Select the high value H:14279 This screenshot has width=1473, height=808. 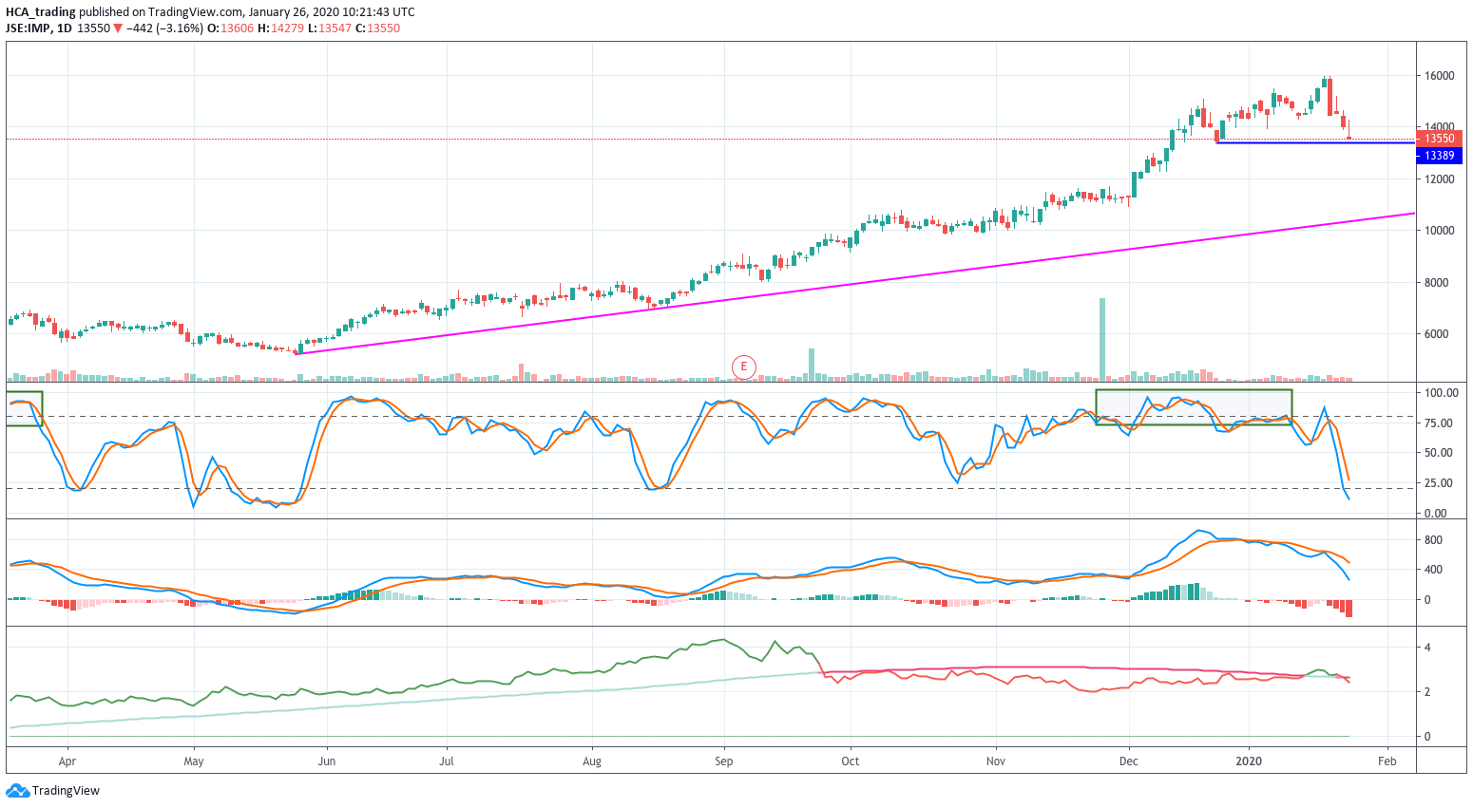(x=281, y=28)
